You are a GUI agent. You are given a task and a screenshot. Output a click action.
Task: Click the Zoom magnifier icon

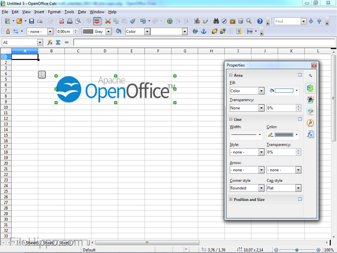coord(249,21)
